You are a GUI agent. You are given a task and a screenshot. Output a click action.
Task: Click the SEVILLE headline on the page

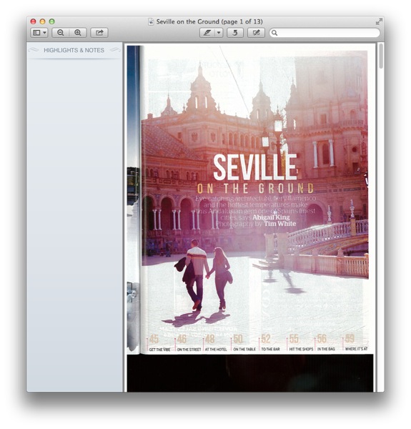[x=255, y=167]
